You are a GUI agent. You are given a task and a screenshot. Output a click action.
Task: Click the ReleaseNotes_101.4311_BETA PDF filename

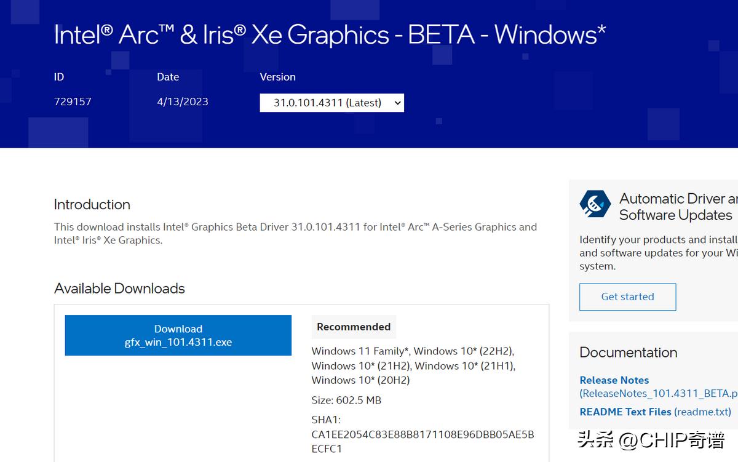(658, 393)
